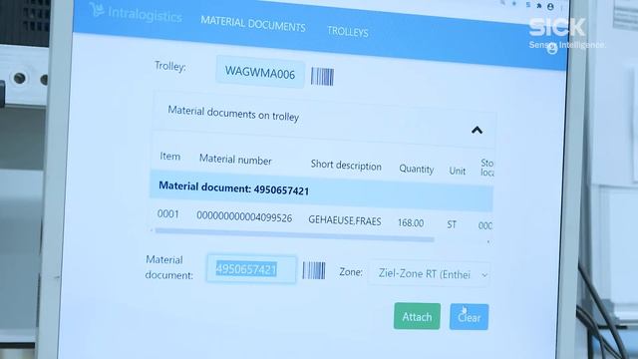This screenshot has width=638, height=359.
Task: Click the Short description column header
Action: pos(346,166)
